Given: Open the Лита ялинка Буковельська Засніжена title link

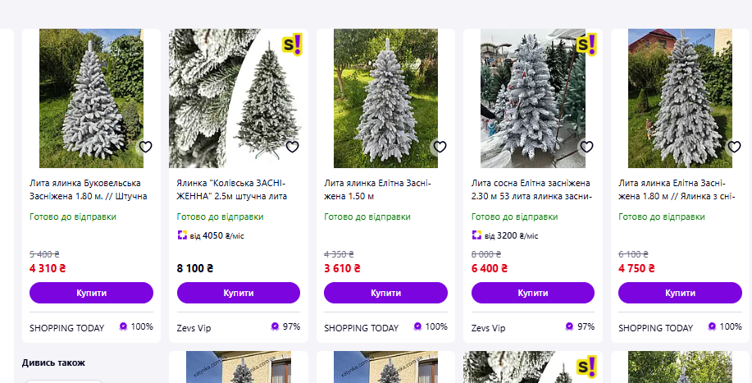Looking at the screenshot, I should point(89,189).
